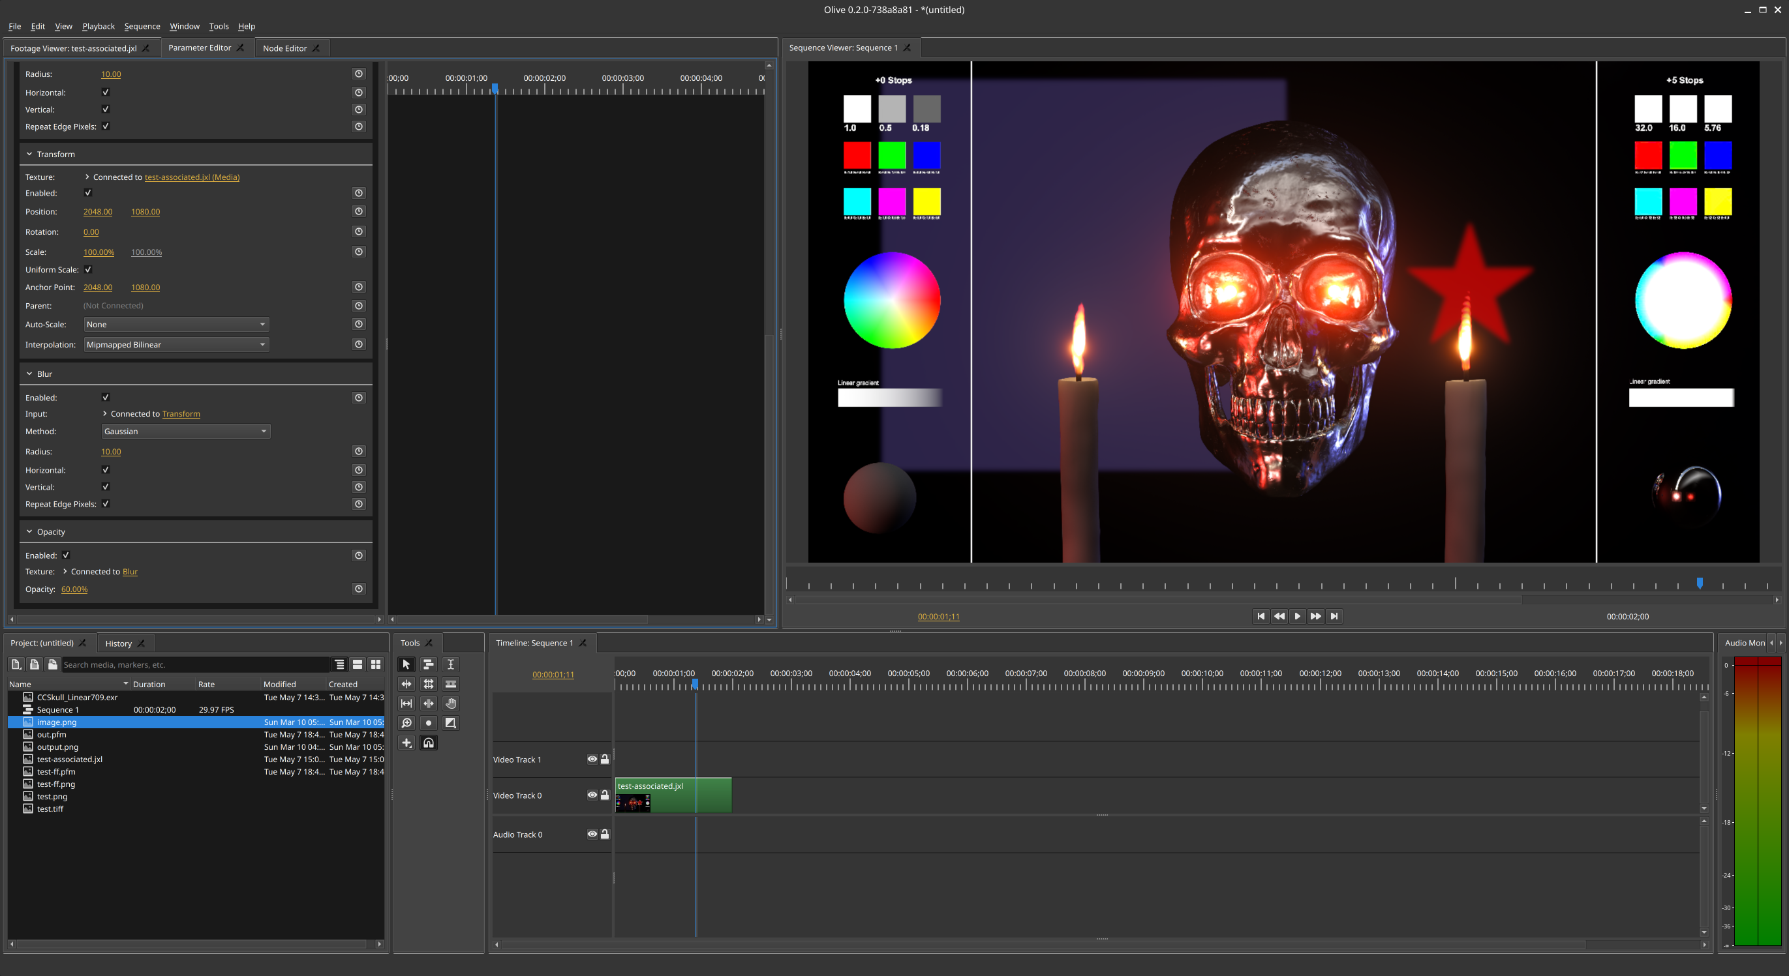Collapse the Transform section

(29, 154)
